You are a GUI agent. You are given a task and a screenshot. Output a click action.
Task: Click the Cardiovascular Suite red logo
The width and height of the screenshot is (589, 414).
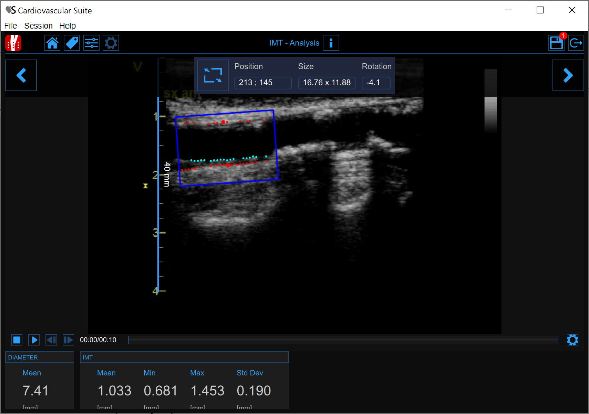pos(13,43)
